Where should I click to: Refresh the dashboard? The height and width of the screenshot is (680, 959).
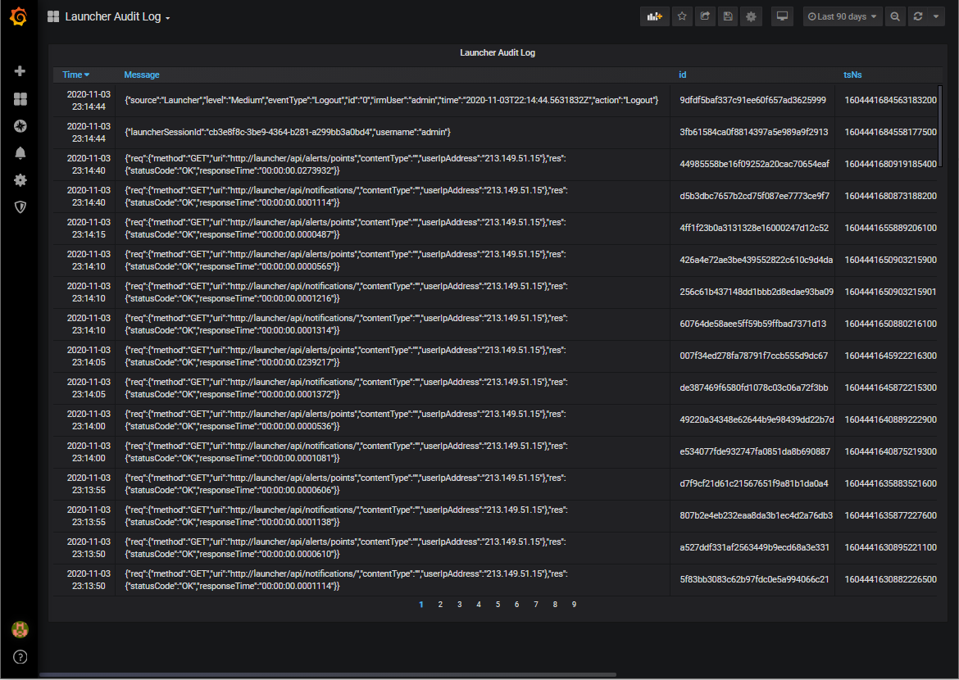click(x=917, y=16)
